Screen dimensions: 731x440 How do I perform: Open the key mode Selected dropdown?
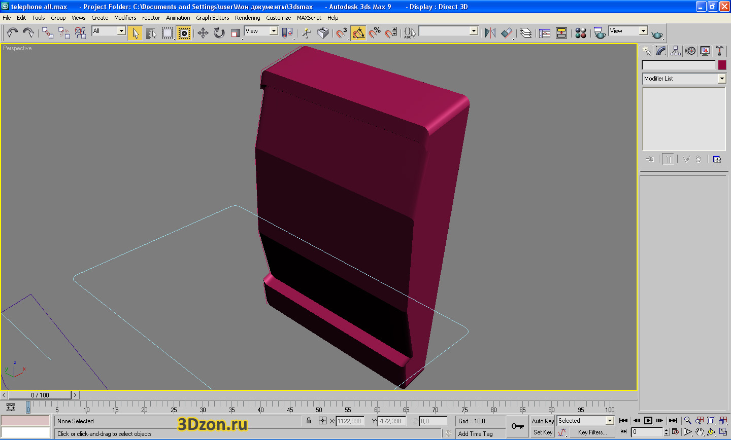pyautogui.click(x=585, y=421)
